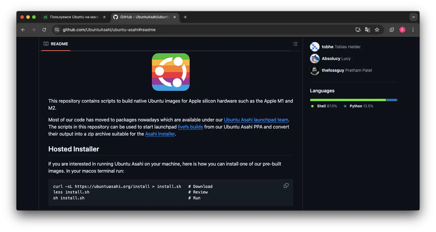436x232 pixels.
Task: Open contributor tobhe Tobias Heider
Action: pos(341,47)
